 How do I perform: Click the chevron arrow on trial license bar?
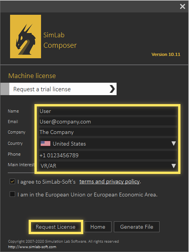[x=112, y=89]
